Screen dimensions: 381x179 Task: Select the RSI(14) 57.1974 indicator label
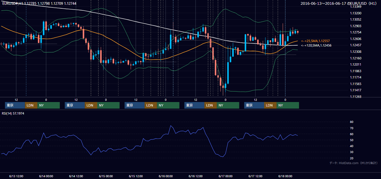coord(13,113)
